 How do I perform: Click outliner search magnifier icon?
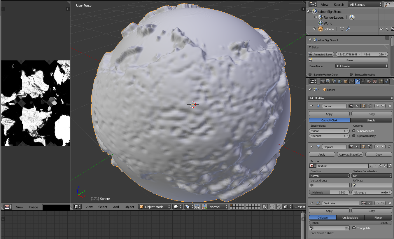pos(388,4)
